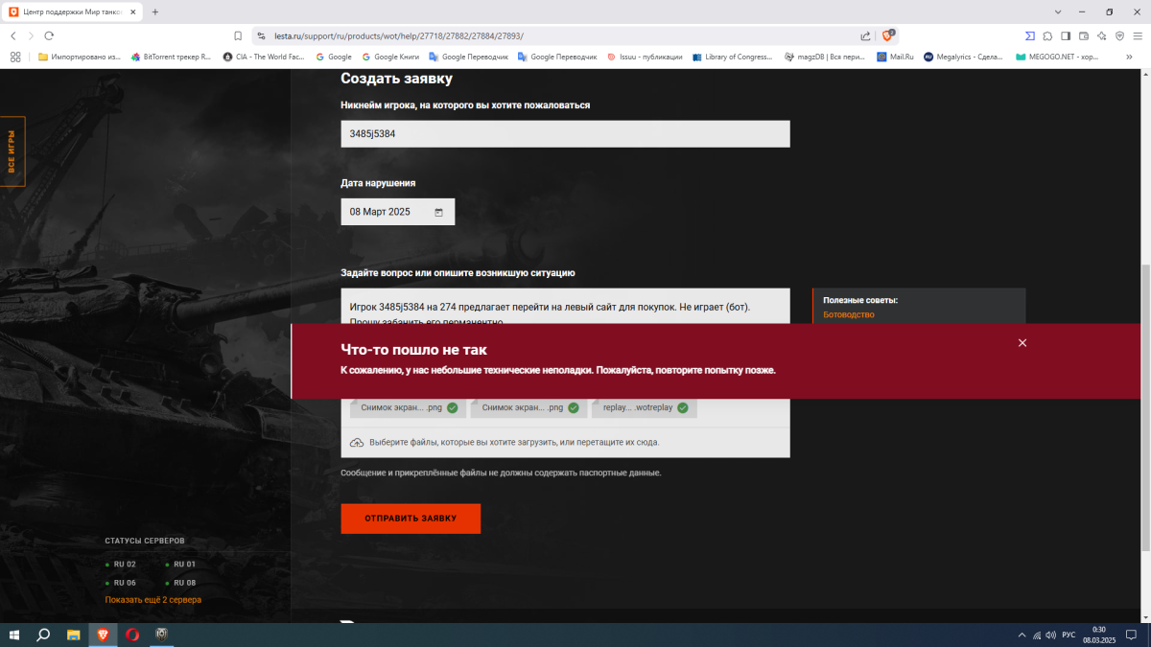Image resolution: width=1151 pixels, height=647 pixels.
Task: Reload the page with refresh icon
Action: (49, 35)
